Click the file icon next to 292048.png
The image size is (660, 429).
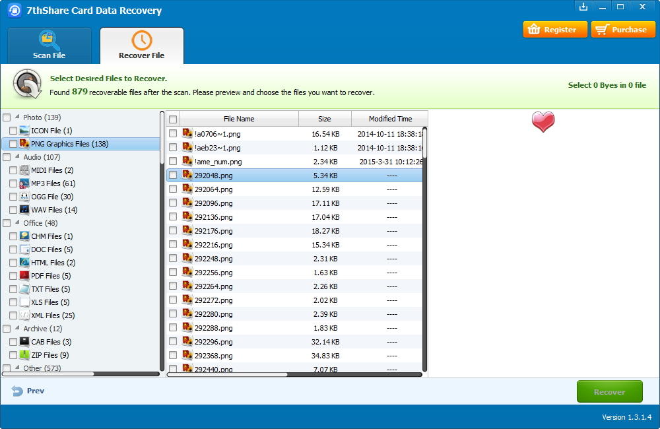(187, 175)
